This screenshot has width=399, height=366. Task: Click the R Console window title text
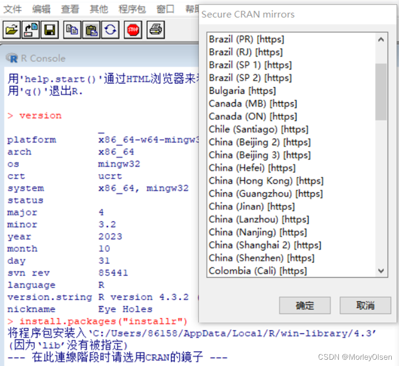tap(43, 59)
